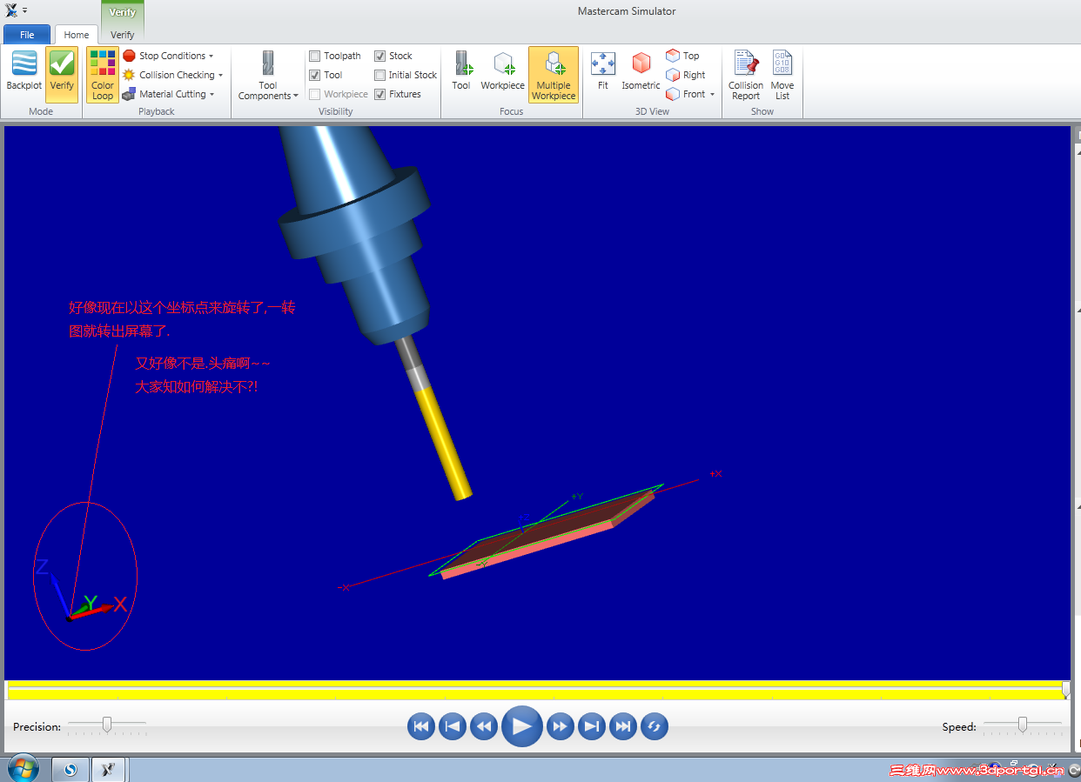
Task: Fast forward the simulation
Action: (x=560, y=726)
